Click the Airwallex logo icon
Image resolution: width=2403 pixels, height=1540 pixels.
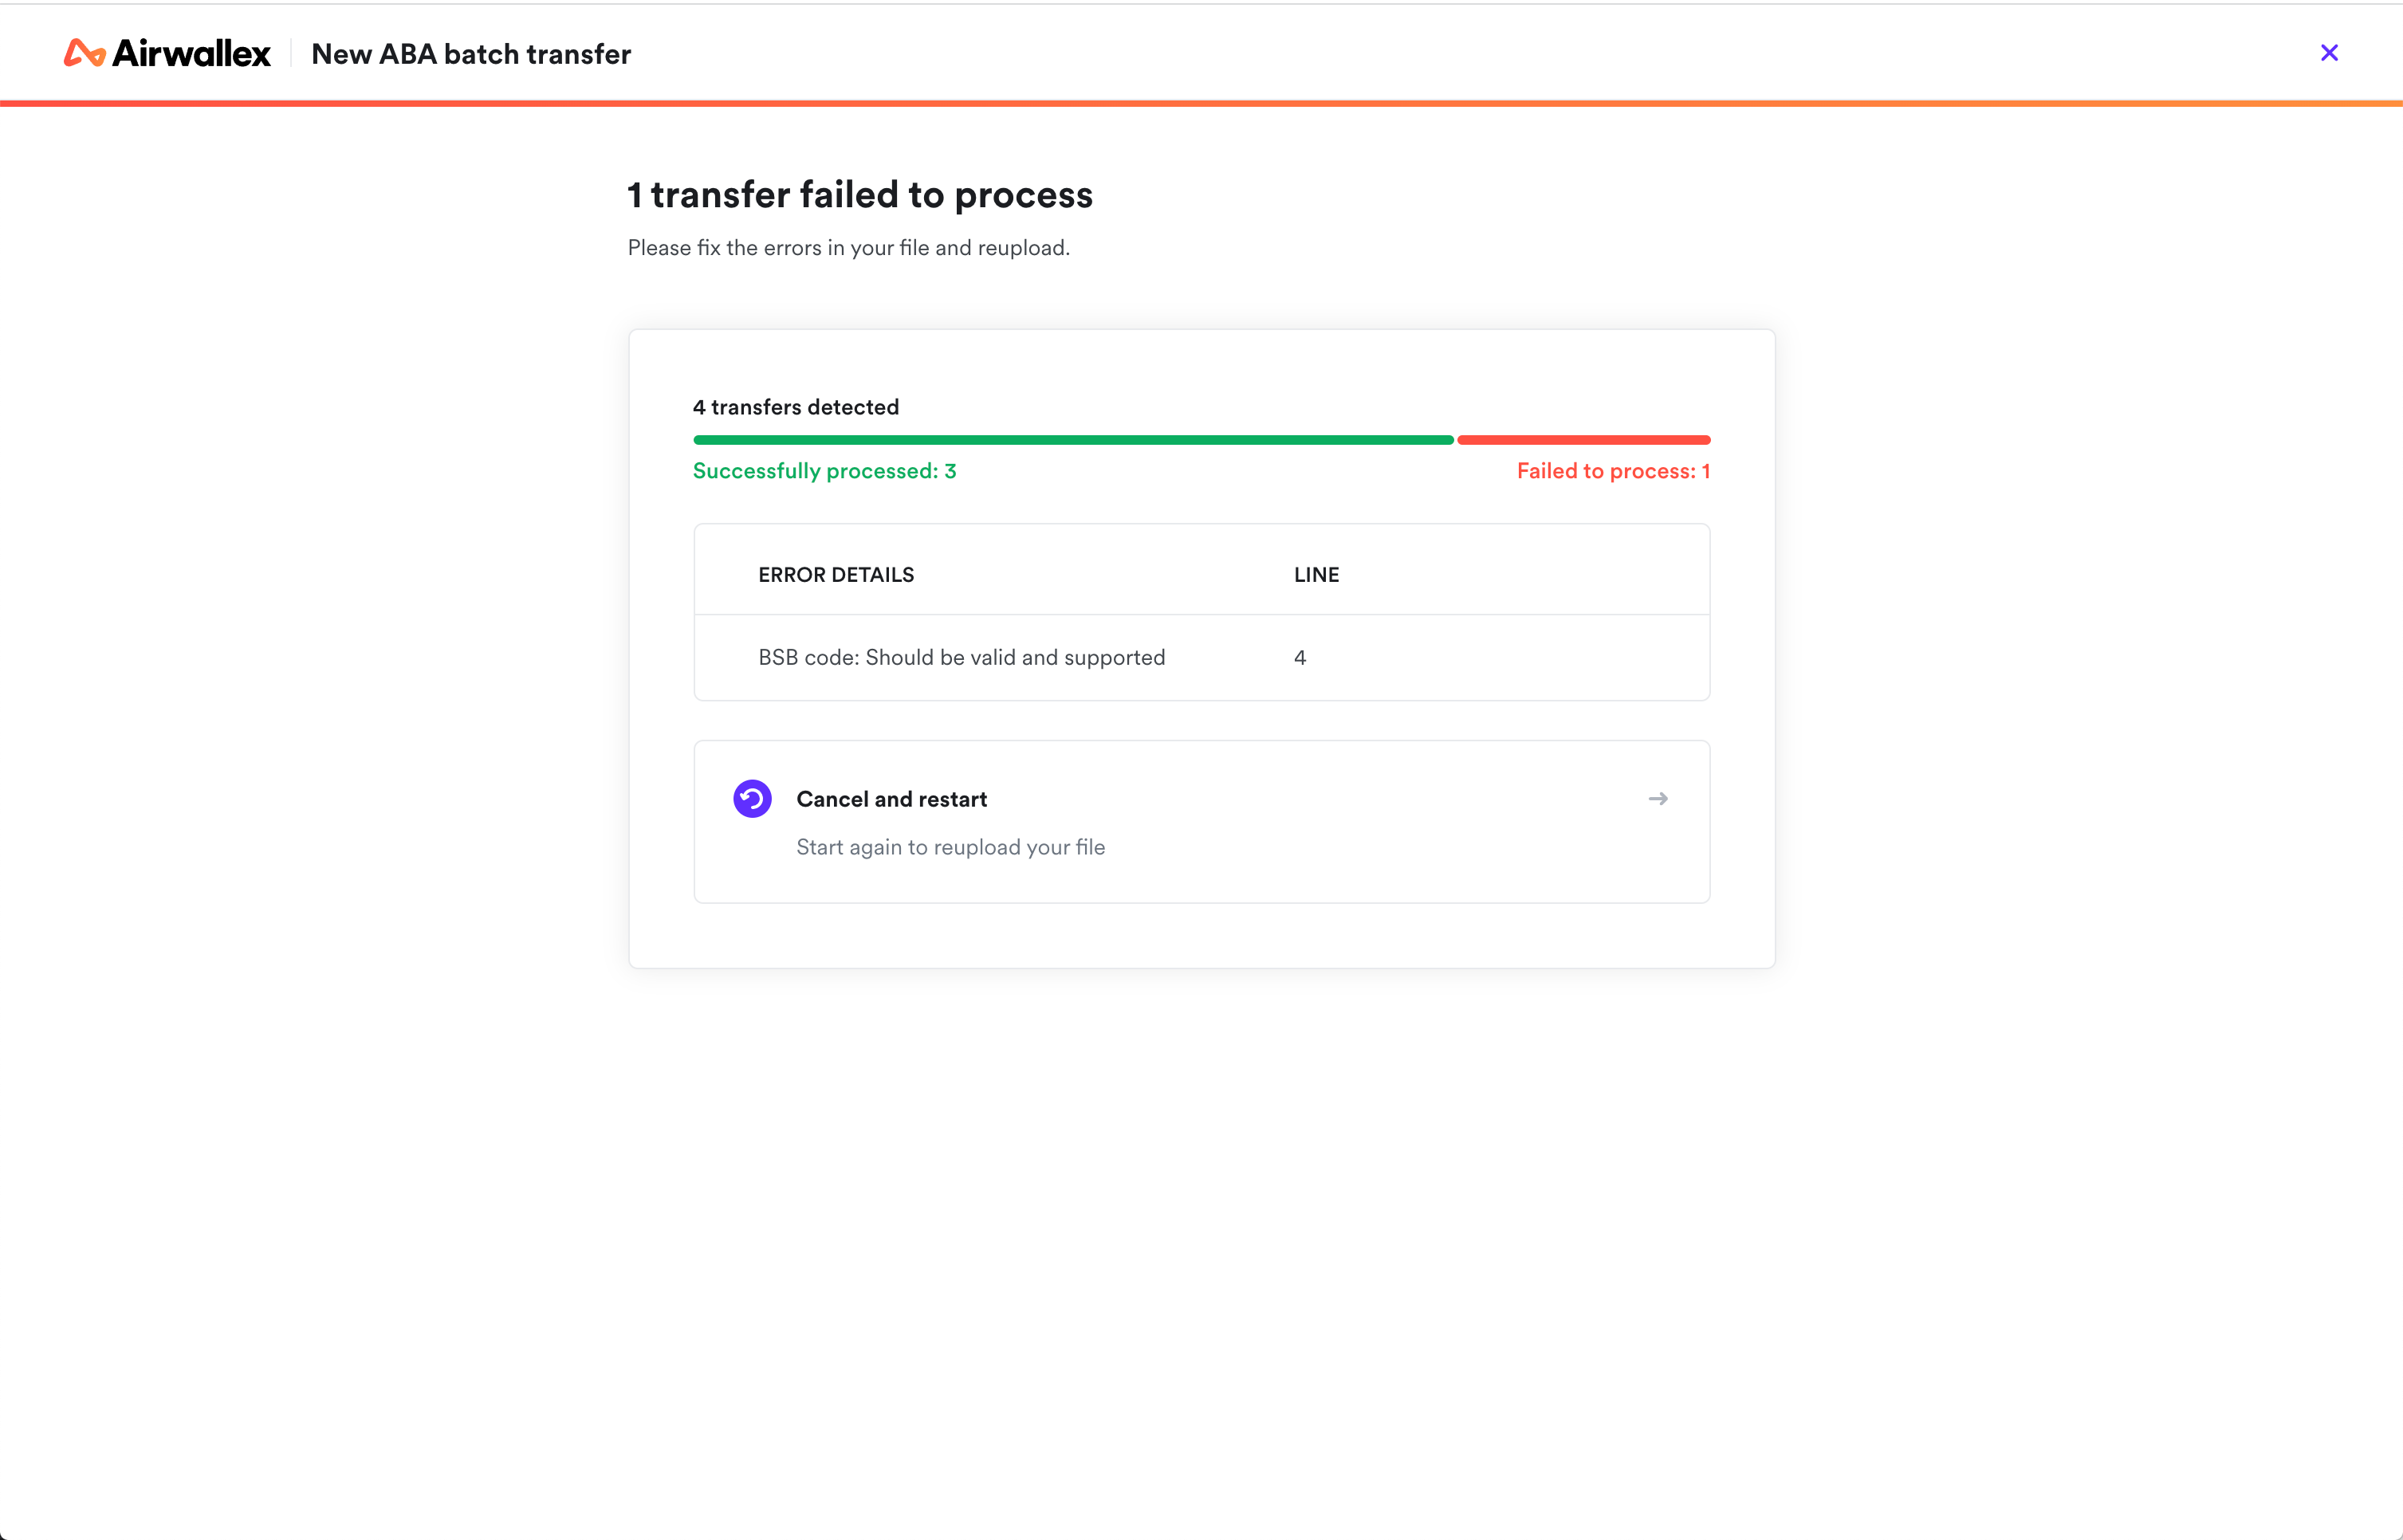(85, 53)
